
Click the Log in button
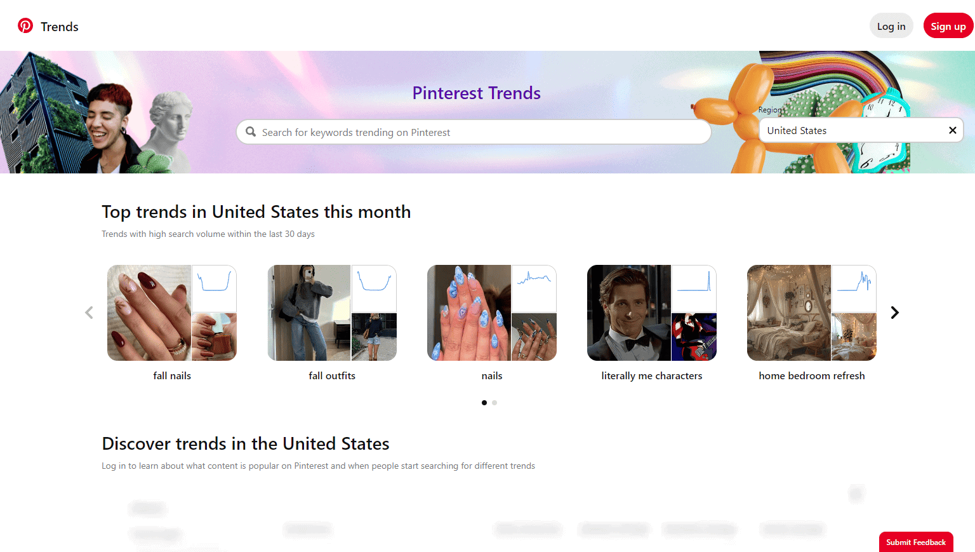click(x=891, y=25)
